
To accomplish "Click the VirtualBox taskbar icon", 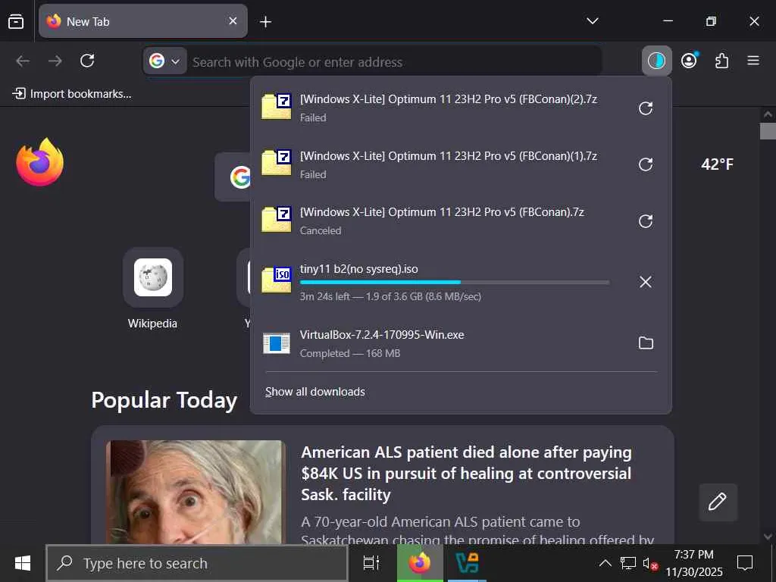I will click(467, 563).
